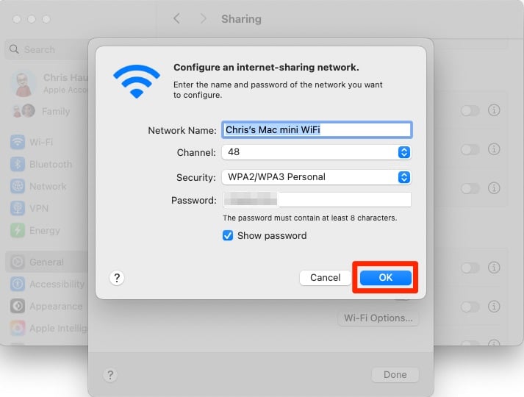Screen dimensions: 524x397
Task: Open Accessibility settings in sidebar
Action: pos(47,284)
